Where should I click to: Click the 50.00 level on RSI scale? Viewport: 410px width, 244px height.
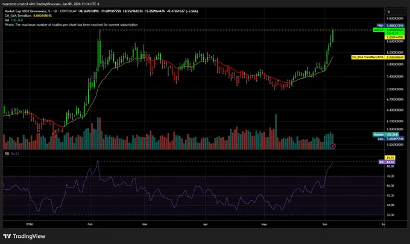[390, 196]
